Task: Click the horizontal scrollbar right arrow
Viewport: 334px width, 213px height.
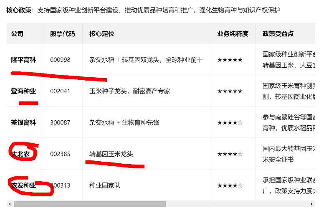Action: 312,204
